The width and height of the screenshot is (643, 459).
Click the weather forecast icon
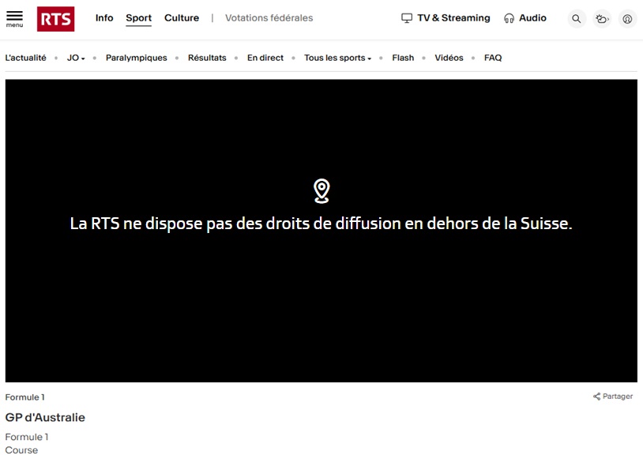click(602, 18)
